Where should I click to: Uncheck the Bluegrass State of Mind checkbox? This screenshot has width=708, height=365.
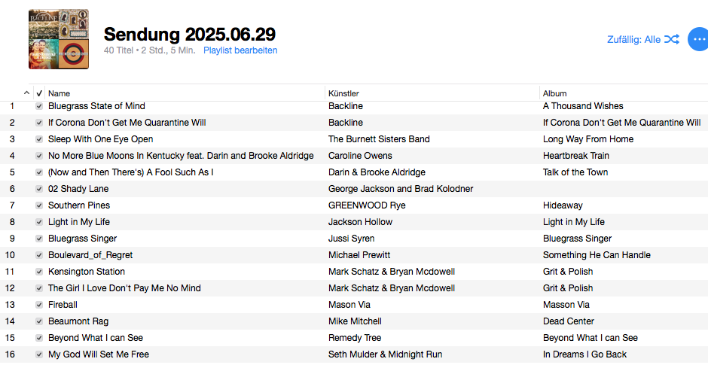coord(39,106)
